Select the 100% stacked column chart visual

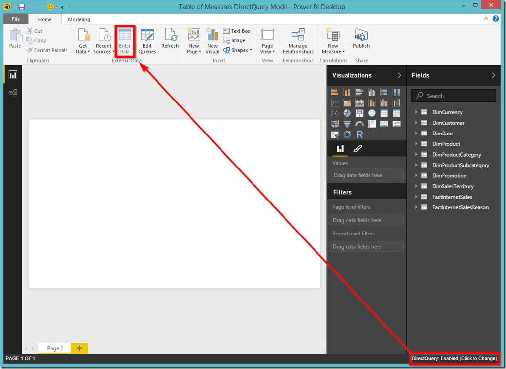[x=396, y=93]
